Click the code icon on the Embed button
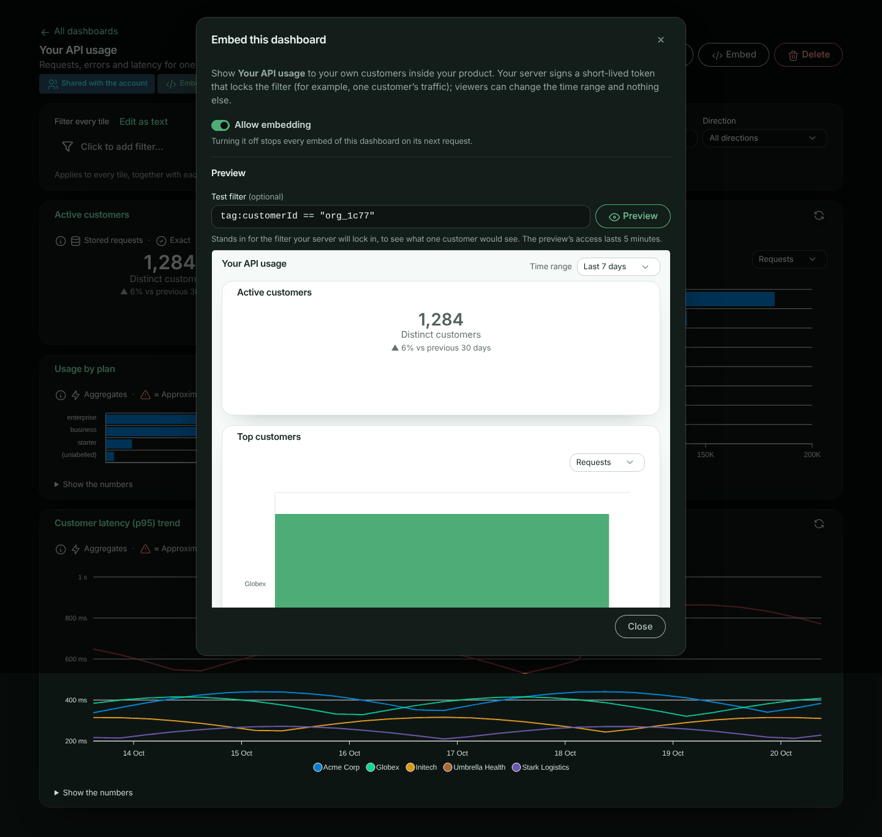The height and width of the screenshot is (837, 882). pyautogui.click(x=717, y=56)
